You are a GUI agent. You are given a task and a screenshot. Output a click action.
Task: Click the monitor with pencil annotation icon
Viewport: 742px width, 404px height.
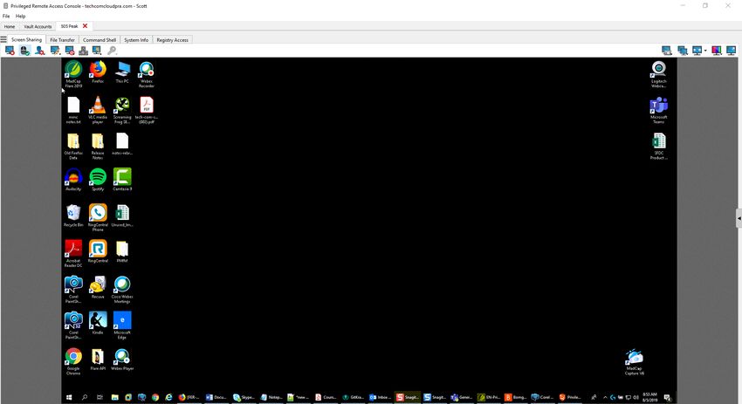click(x=55, y=51)
